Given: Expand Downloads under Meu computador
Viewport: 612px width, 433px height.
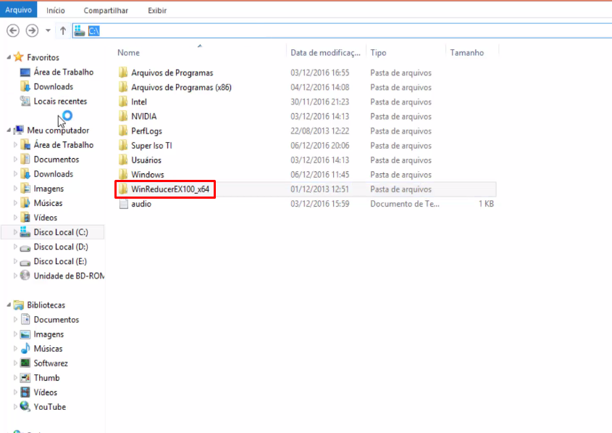Looking at the screenshot, I should coord(15,174).
